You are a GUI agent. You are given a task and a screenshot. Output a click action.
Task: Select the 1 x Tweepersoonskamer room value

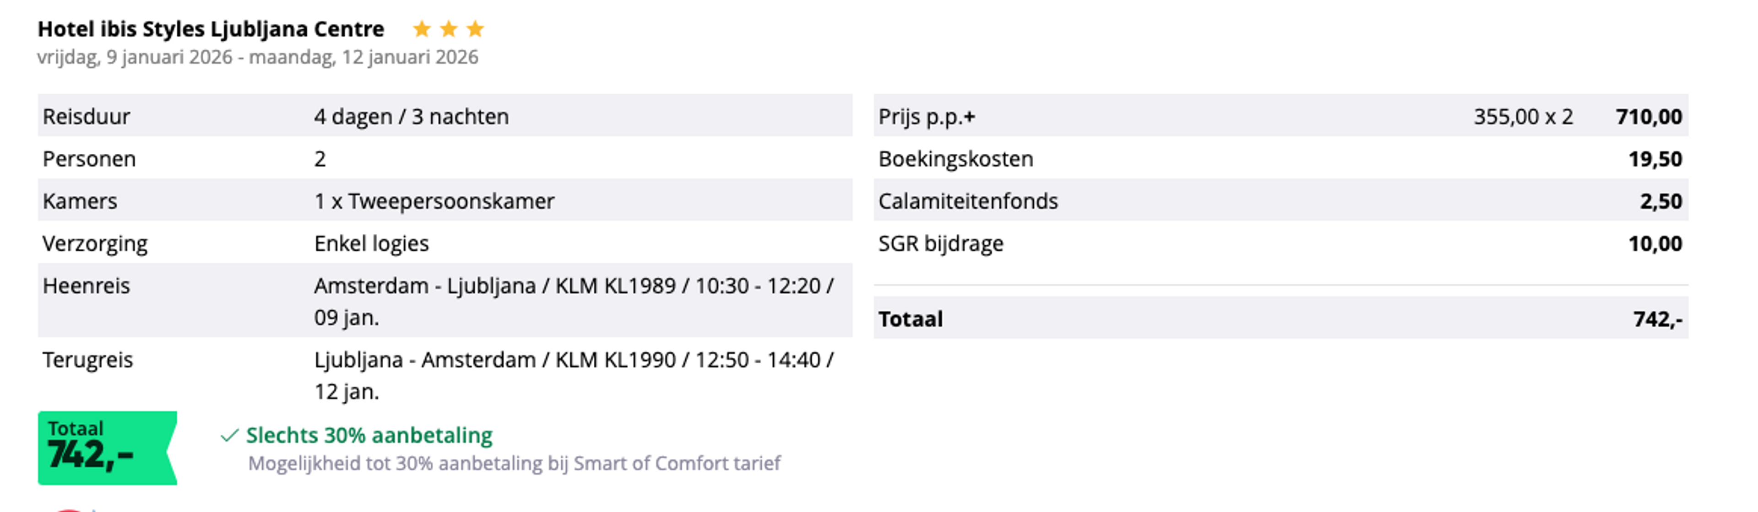pos(434,201)
